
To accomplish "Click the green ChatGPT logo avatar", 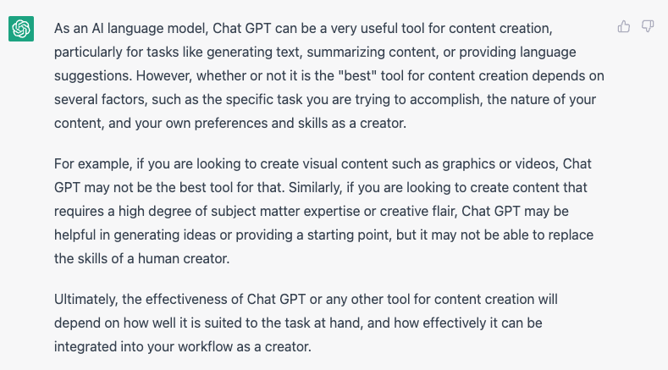I will tap(21, 29).
